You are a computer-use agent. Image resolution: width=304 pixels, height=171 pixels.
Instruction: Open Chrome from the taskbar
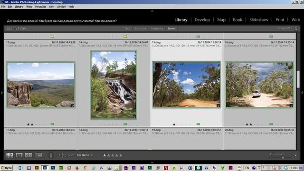click(85, 168)
